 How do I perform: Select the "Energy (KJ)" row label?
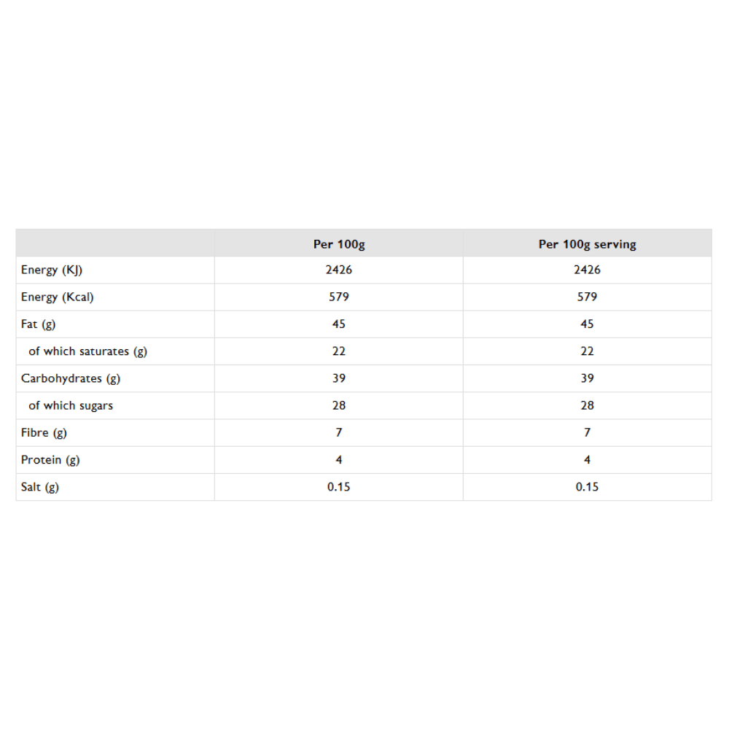coord(52,270)
